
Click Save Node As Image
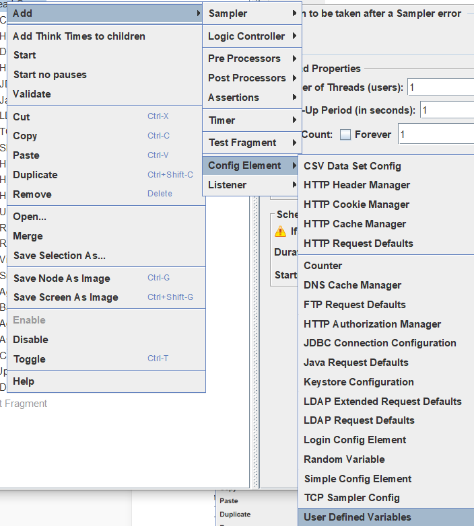click(x=106, y=278)
